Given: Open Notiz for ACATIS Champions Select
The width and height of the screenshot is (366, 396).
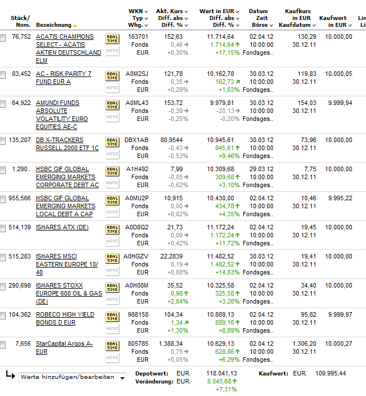Looking at the screenshot, I should (x=112, y=51).
